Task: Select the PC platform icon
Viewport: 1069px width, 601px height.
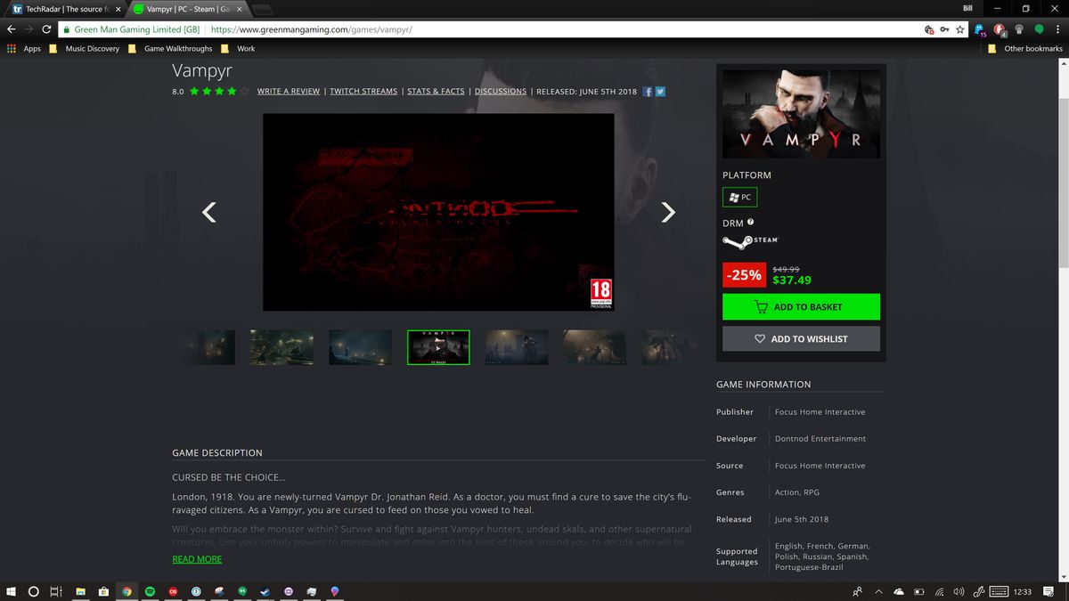Action: click(739, 197)
